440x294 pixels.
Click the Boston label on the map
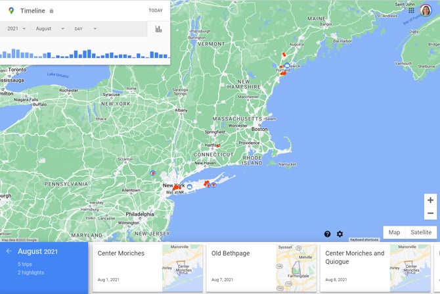[259, 129]
